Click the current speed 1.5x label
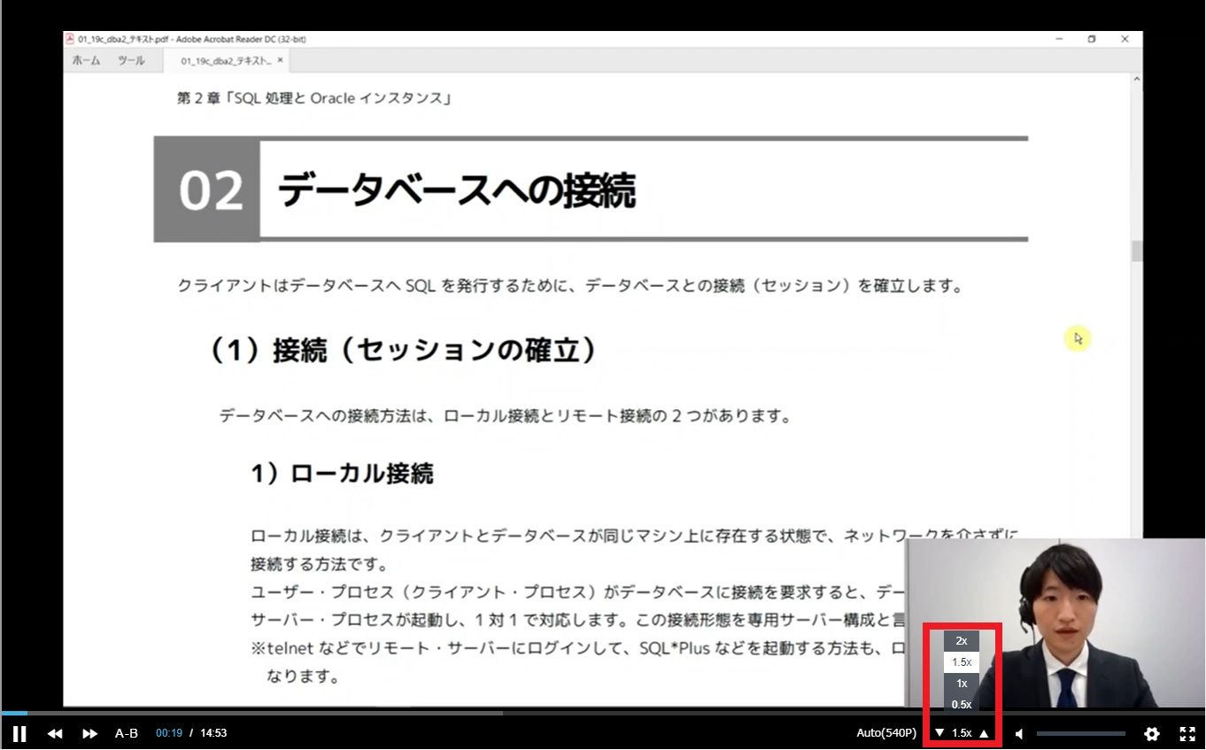 click(x=962, y=733)
